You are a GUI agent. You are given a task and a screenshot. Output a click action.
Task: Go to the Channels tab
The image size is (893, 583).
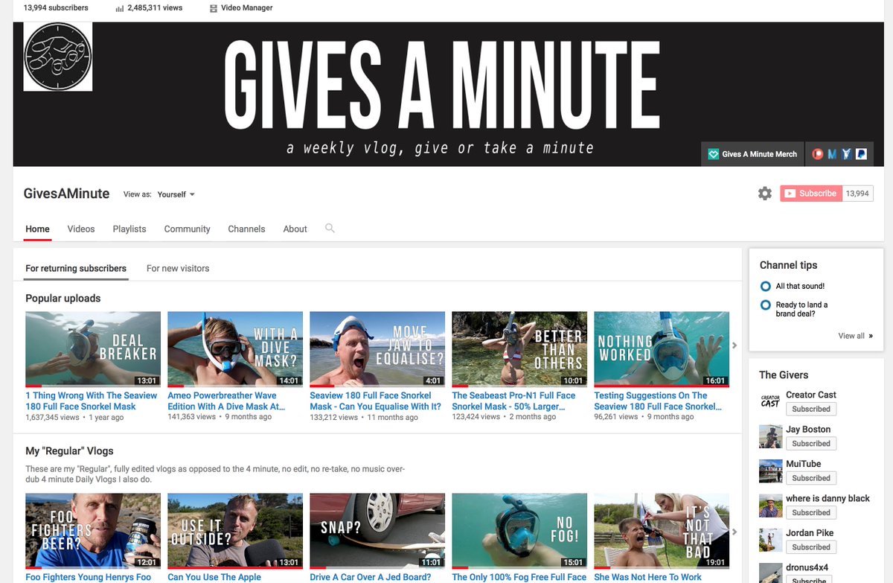pos(246,229)
